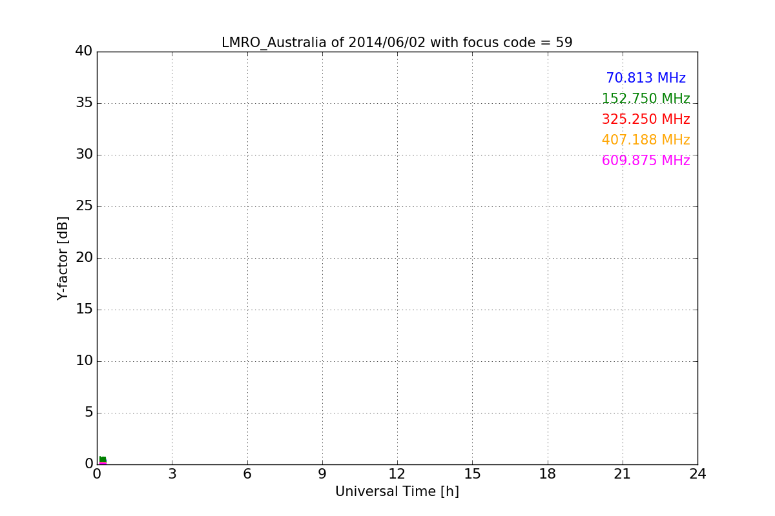
Task: Click the y-axis tick value 10
Action: click(84, 361)
